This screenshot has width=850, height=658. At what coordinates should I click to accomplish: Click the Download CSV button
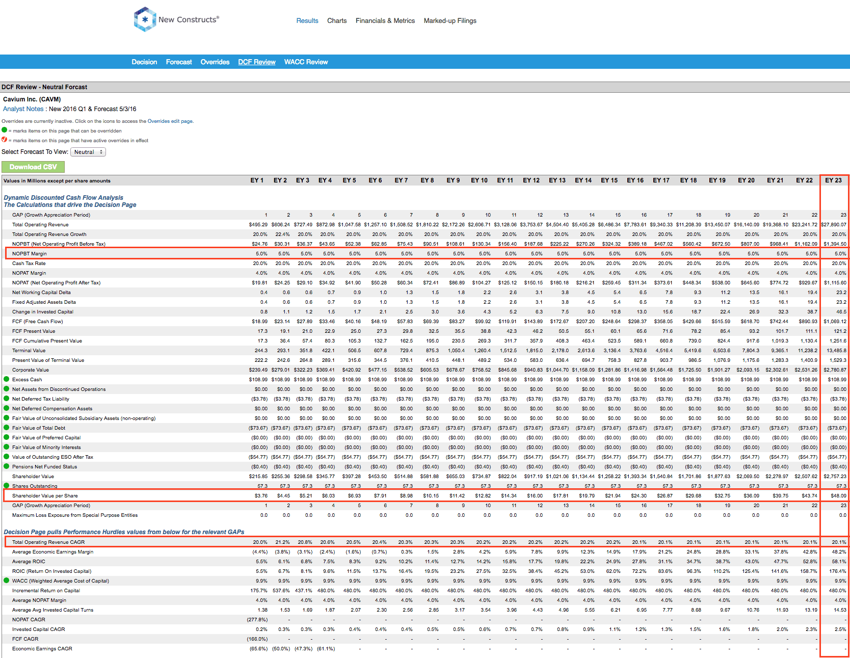coord(33,167)
